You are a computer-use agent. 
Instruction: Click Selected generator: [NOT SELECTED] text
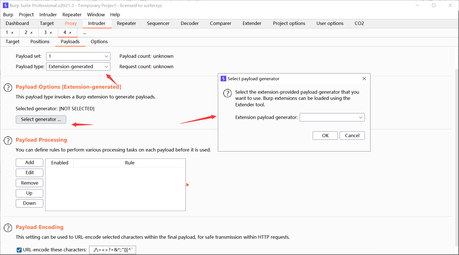pyautogui.click(x=55, y=109)
